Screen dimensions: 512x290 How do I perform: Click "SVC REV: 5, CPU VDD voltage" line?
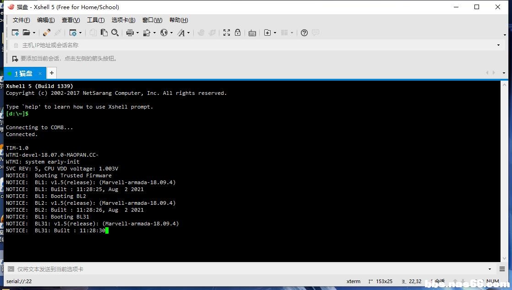[x=62, y=169]
